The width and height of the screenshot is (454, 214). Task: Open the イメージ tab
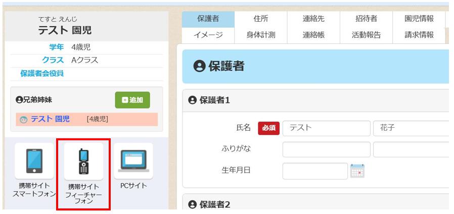click(x=208, y=35)
